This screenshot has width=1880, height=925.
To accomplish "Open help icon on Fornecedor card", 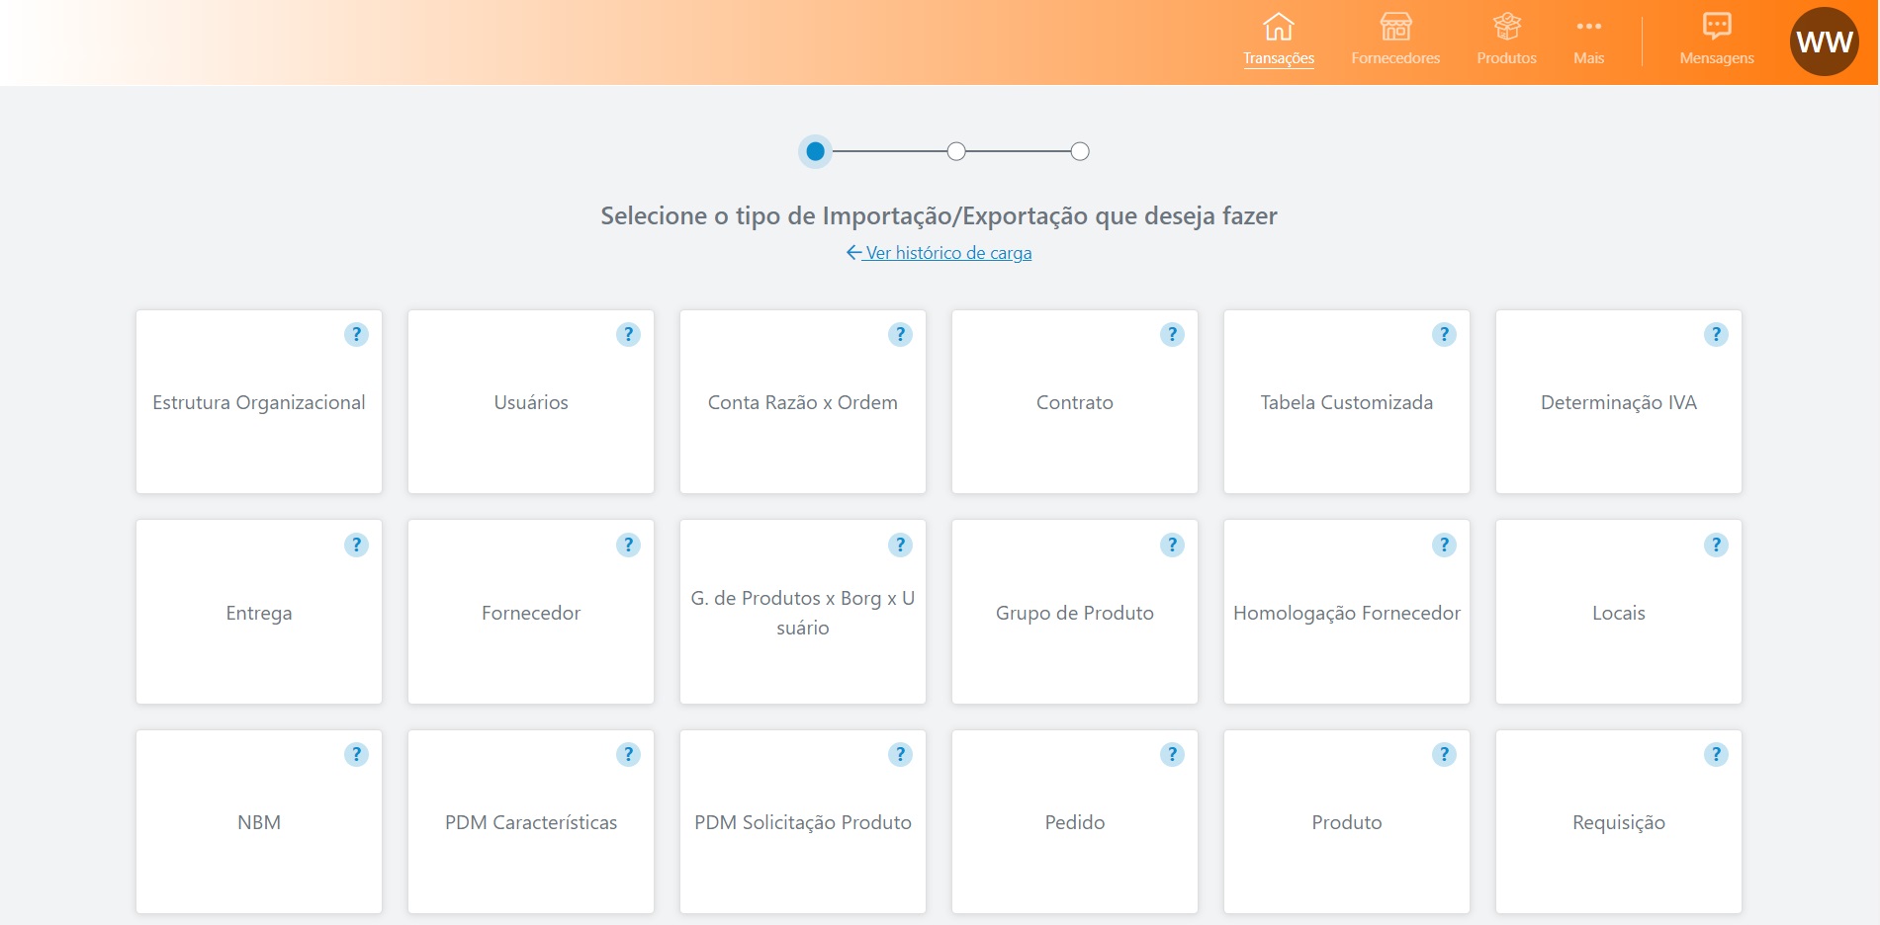I will click(x=628, y=546).
